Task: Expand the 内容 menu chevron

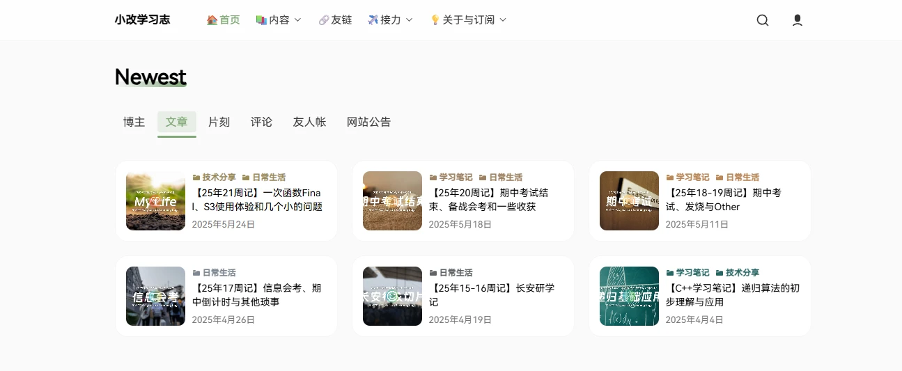Action: [297, 20]
